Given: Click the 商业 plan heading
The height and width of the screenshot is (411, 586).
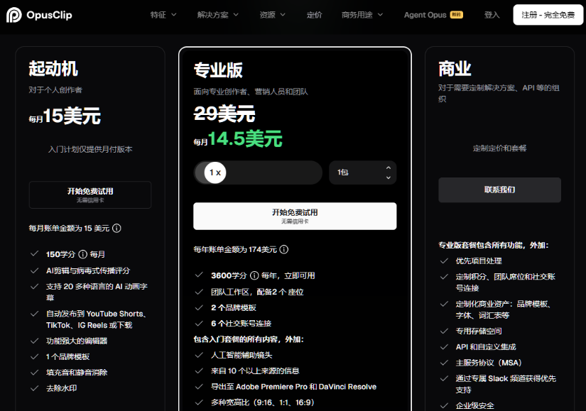Looking at the screenshot, I should [455, 69].
